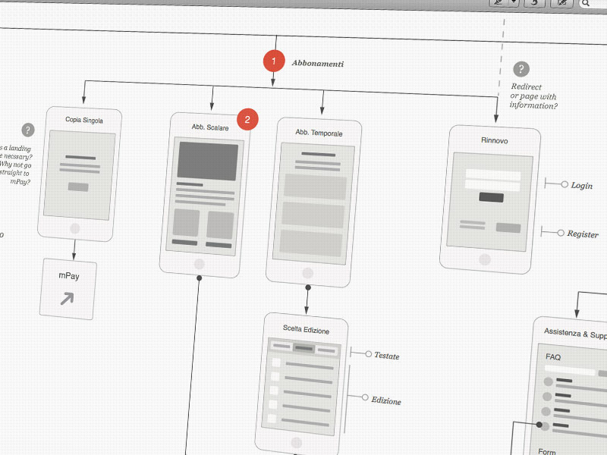Click the Testate callout circle

(369, 354)
